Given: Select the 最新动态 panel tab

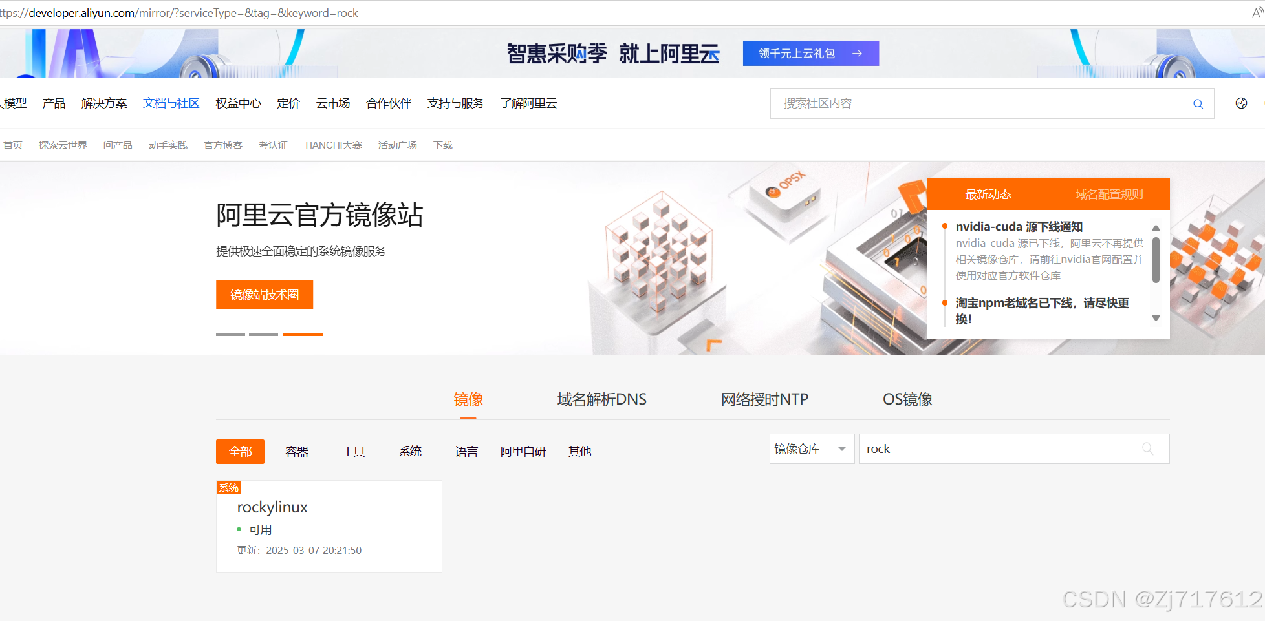Looking at the screenshot, I should pyautogui.click(x=988, y=194).
